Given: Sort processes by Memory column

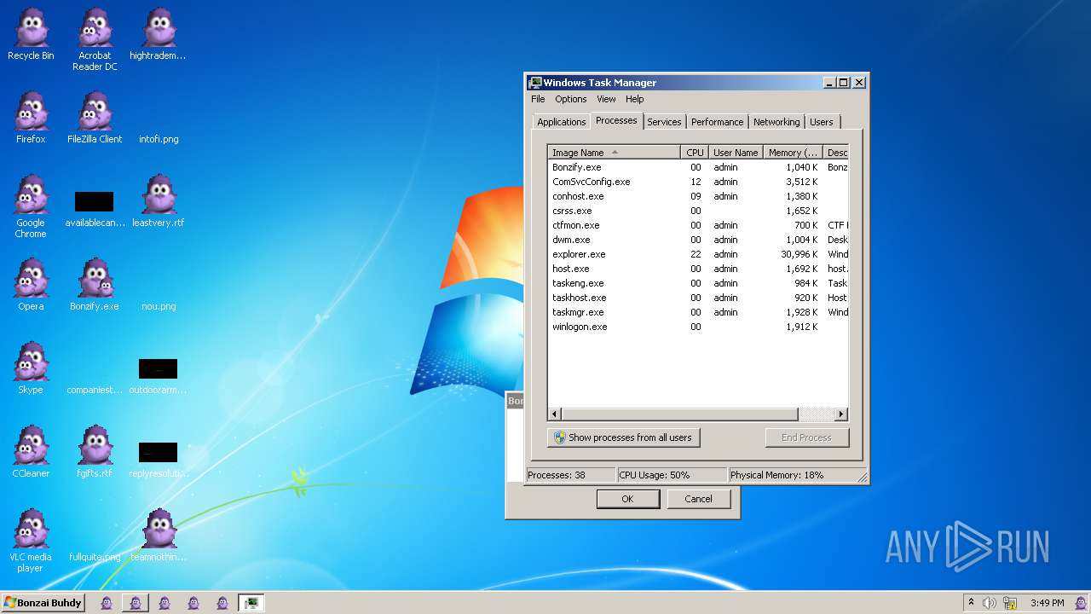Looking at the screenshot, I should click(x=793, y=153).
